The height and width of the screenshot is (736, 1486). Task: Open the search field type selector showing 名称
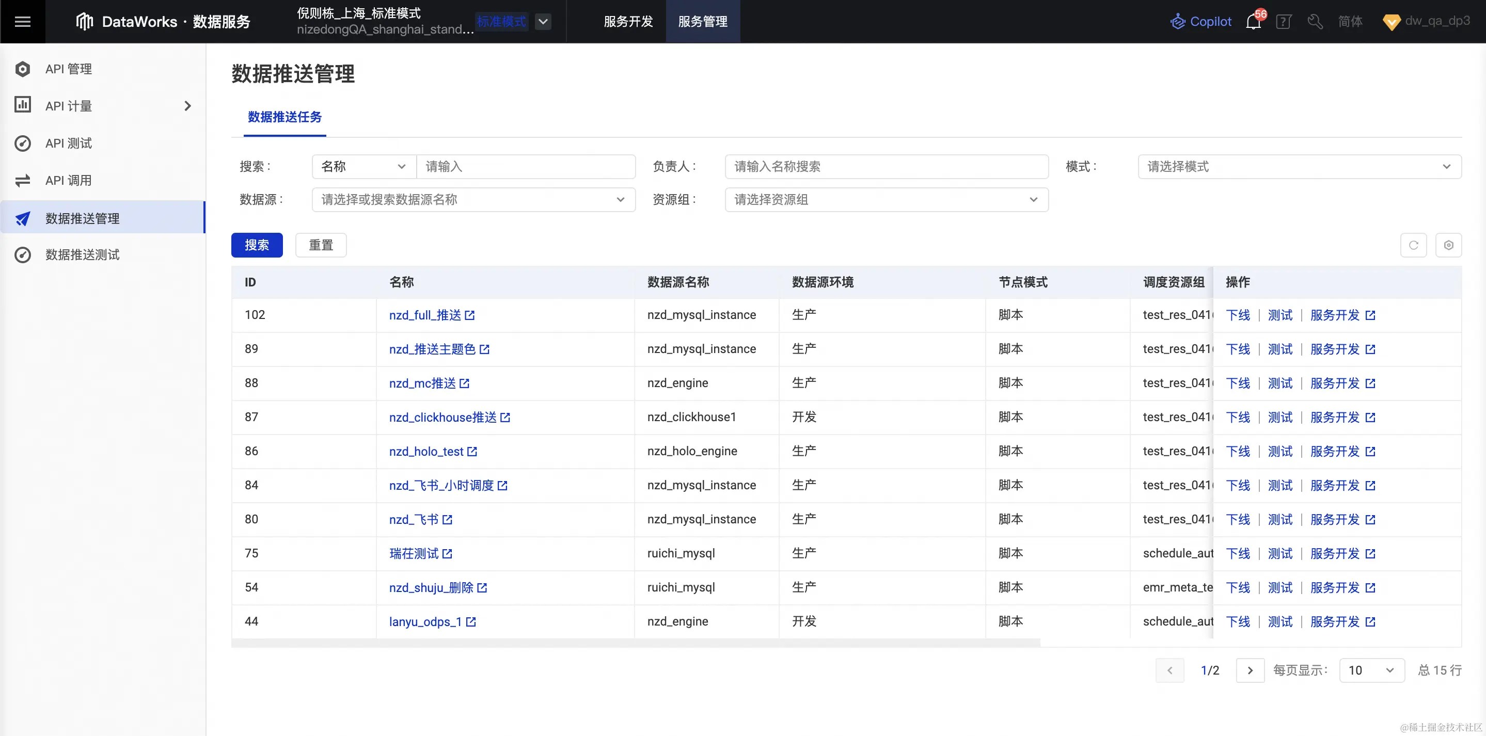362,166
